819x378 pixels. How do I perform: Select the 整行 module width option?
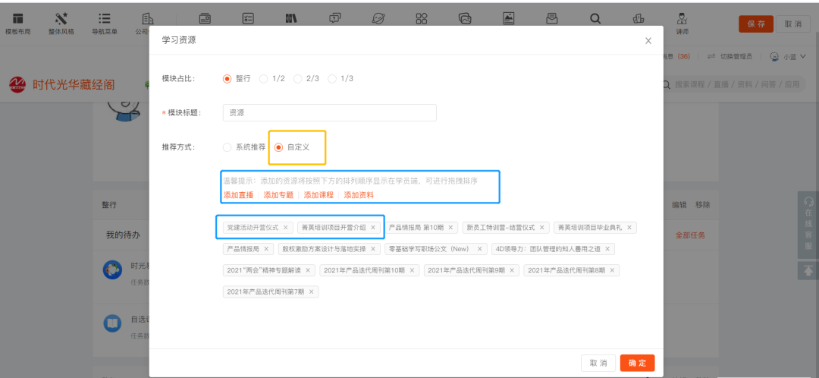[x=227, y=79]
